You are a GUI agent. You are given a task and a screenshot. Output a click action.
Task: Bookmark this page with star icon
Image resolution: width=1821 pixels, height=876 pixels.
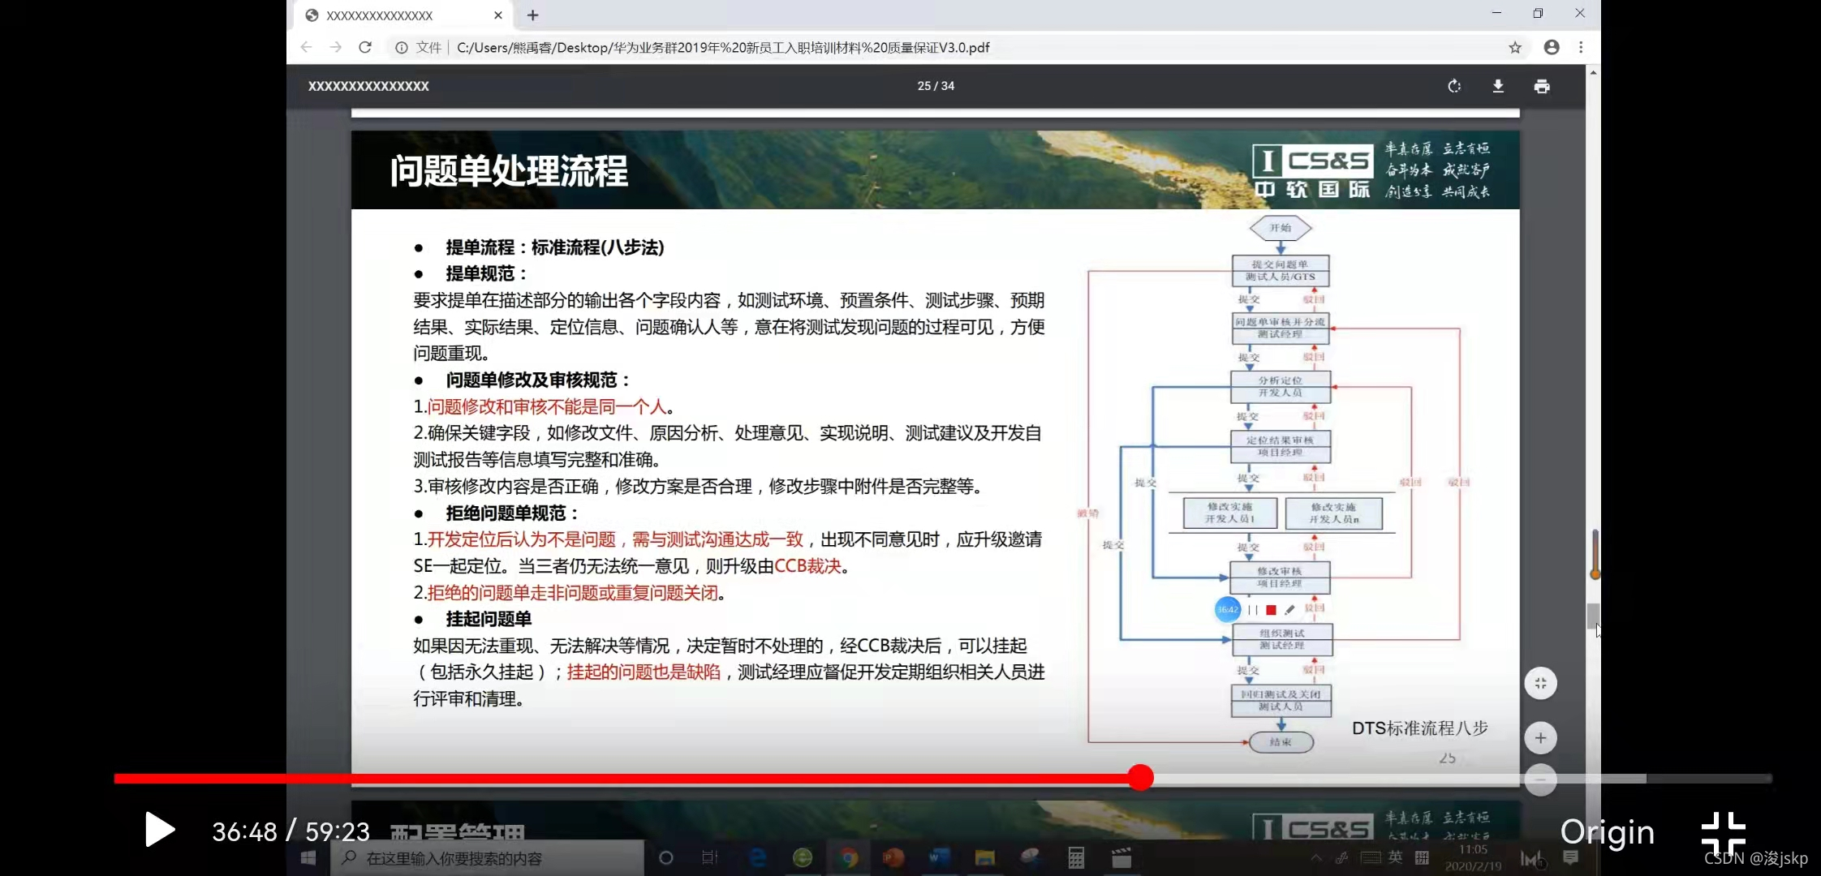point(1514,48)
